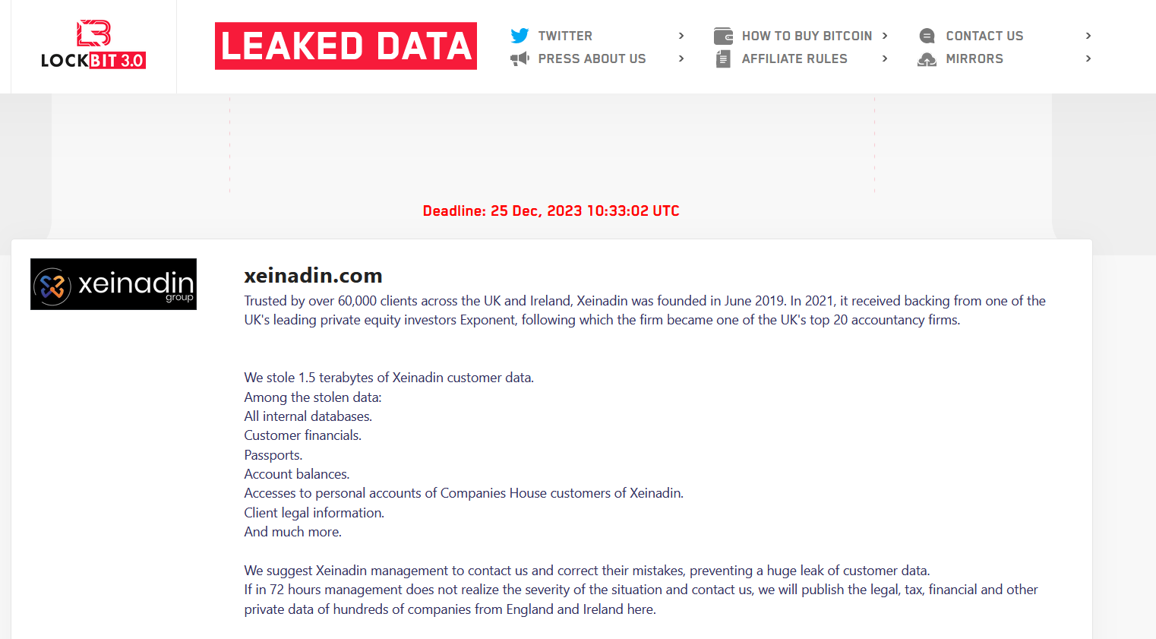Open the Affiliate Rules menu item

[794, 59]
